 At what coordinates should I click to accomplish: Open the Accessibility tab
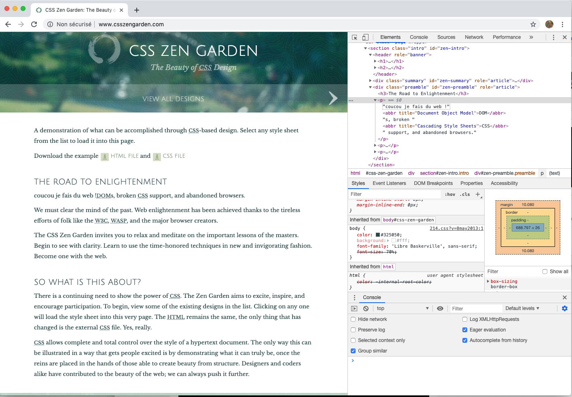(x=504, y=183)
